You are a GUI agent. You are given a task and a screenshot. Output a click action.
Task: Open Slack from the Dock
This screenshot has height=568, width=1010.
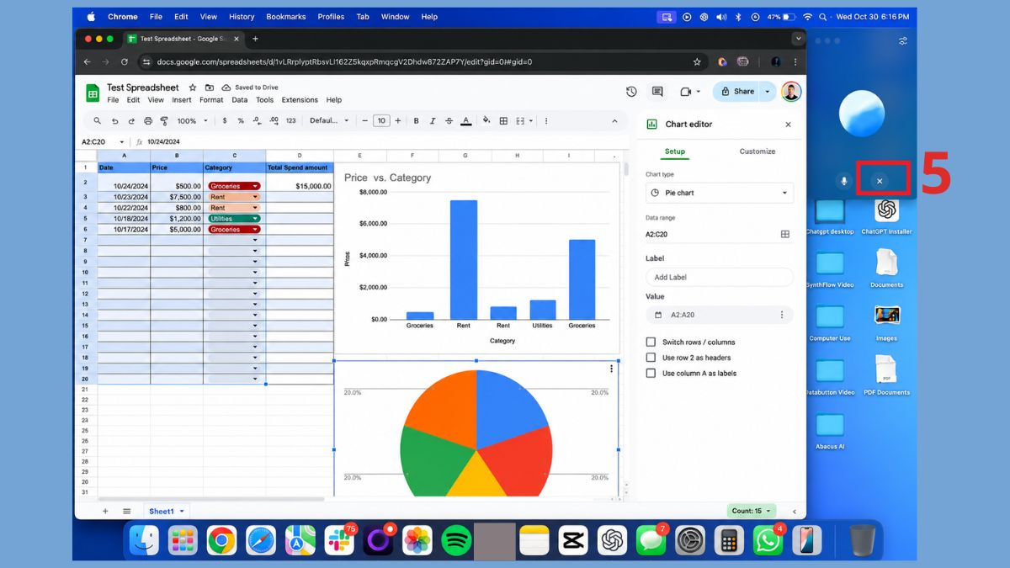[339, 540]
